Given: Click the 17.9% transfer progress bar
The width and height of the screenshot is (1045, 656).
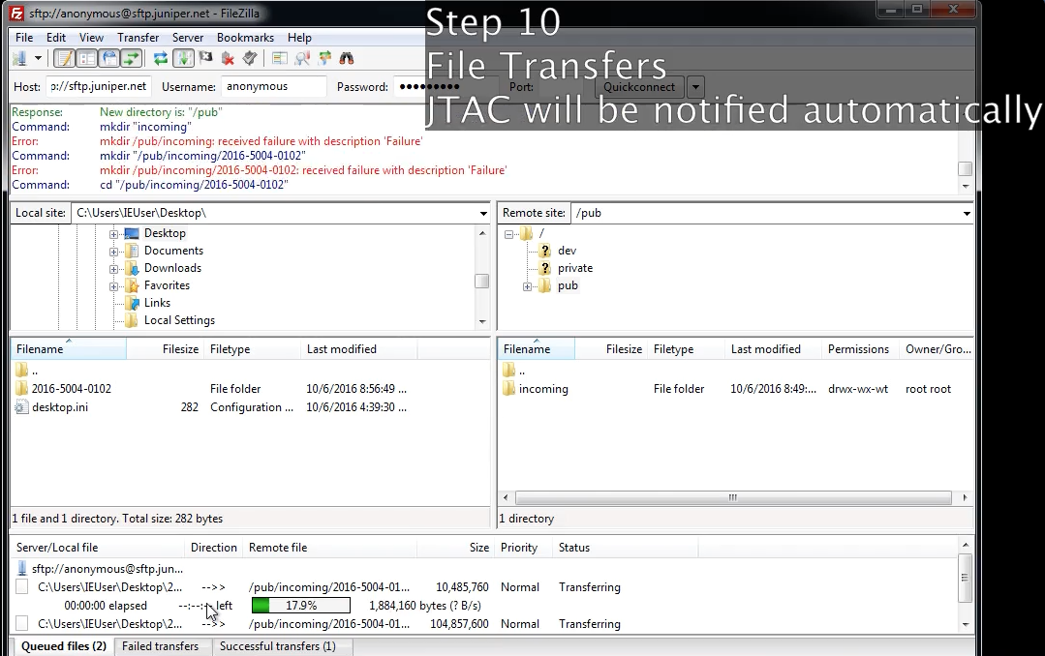Looking at the screenshot, I should (x=301, y=606).
